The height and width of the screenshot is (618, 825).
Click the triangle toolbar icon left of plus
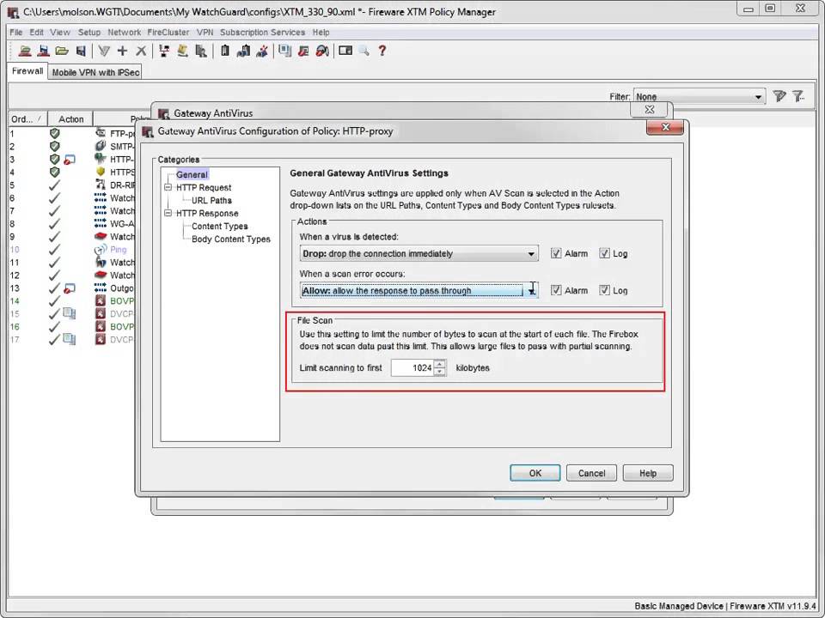(x=104, y=51)
